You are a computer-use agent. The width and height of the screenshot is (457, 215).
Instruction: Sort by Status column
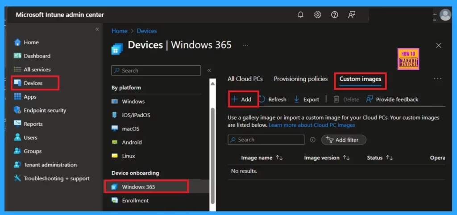pyautogui.click(x=380, y=157)
